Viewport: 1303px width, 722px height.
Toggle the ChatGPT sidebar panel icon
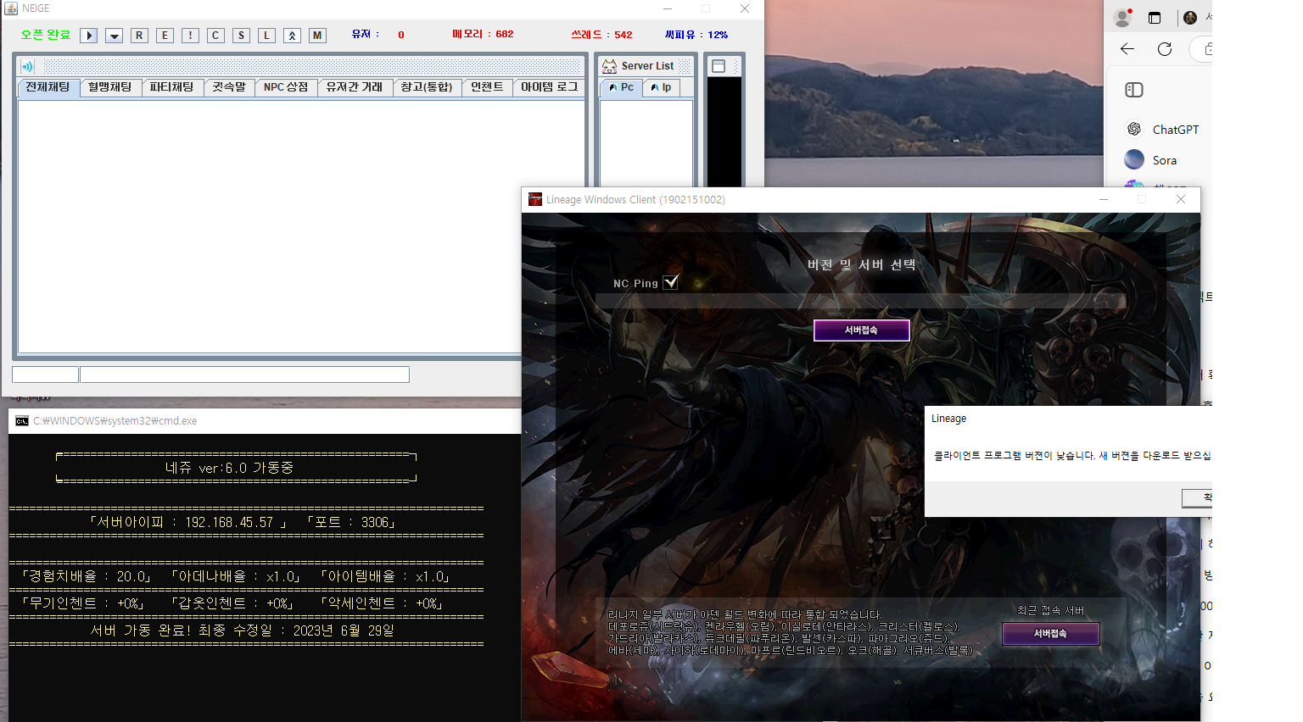pyautogui.click(x=1134, y=90)
